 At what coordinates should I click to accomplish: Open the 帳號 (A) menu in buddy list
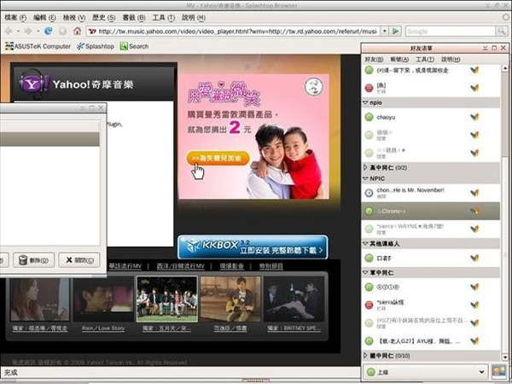pos(399,59)
